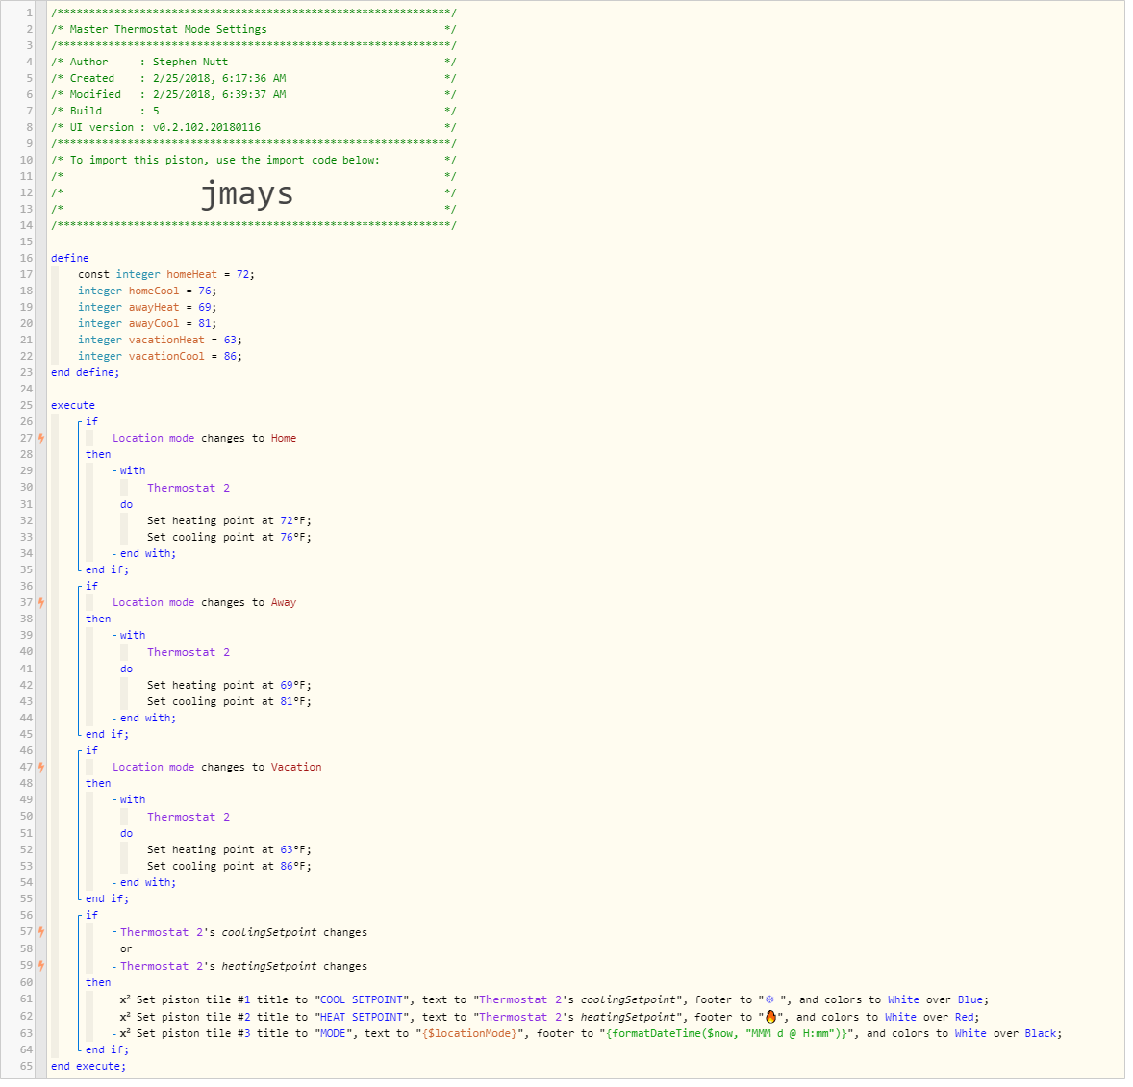
Task: Click the 'with' keyword under Home condition
Action: pyautogui.click(x=132, y=471)
